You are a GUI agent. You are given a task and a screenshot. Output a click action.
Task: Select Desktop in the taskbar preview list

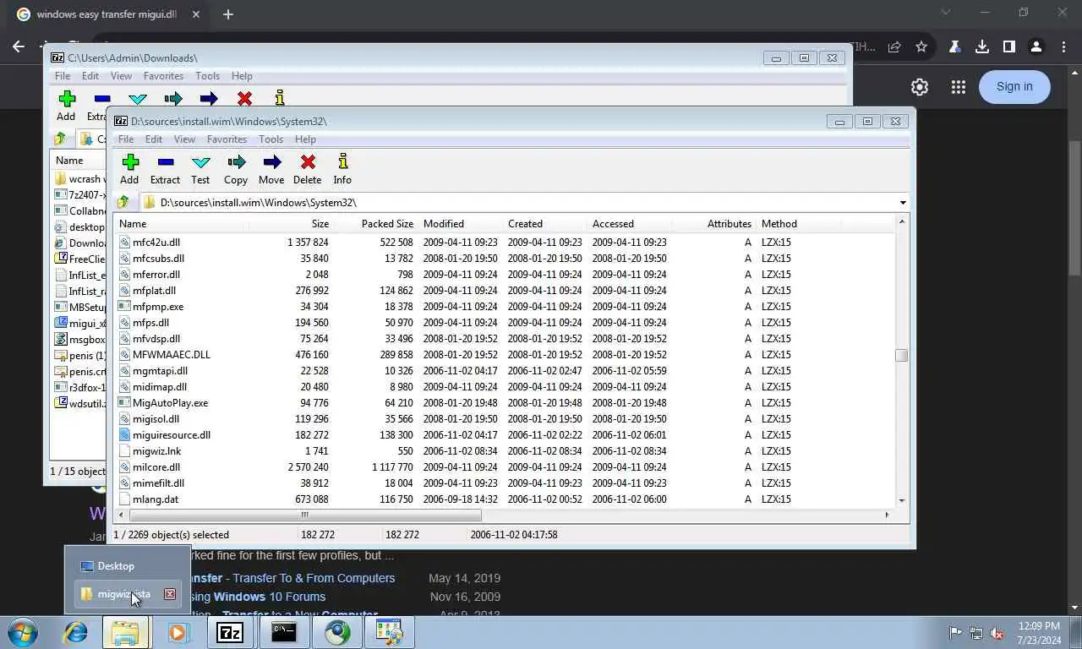116,566
